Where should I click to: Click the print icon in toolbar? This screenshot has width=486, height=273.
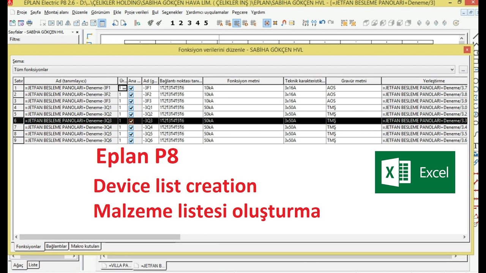[x=30, y=23]
